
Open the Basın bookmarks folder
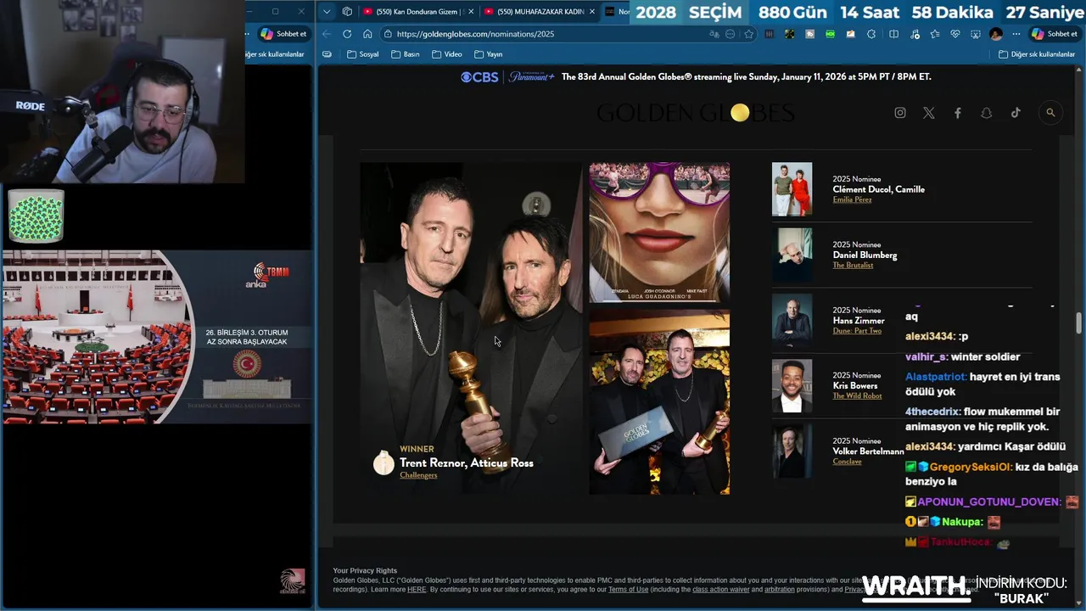tap(406, 54)
